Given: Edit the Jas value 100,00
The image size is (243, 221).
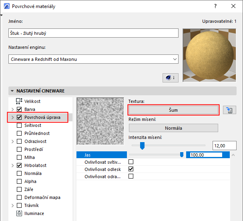Looking at the screenshot, I should [206, 155].
